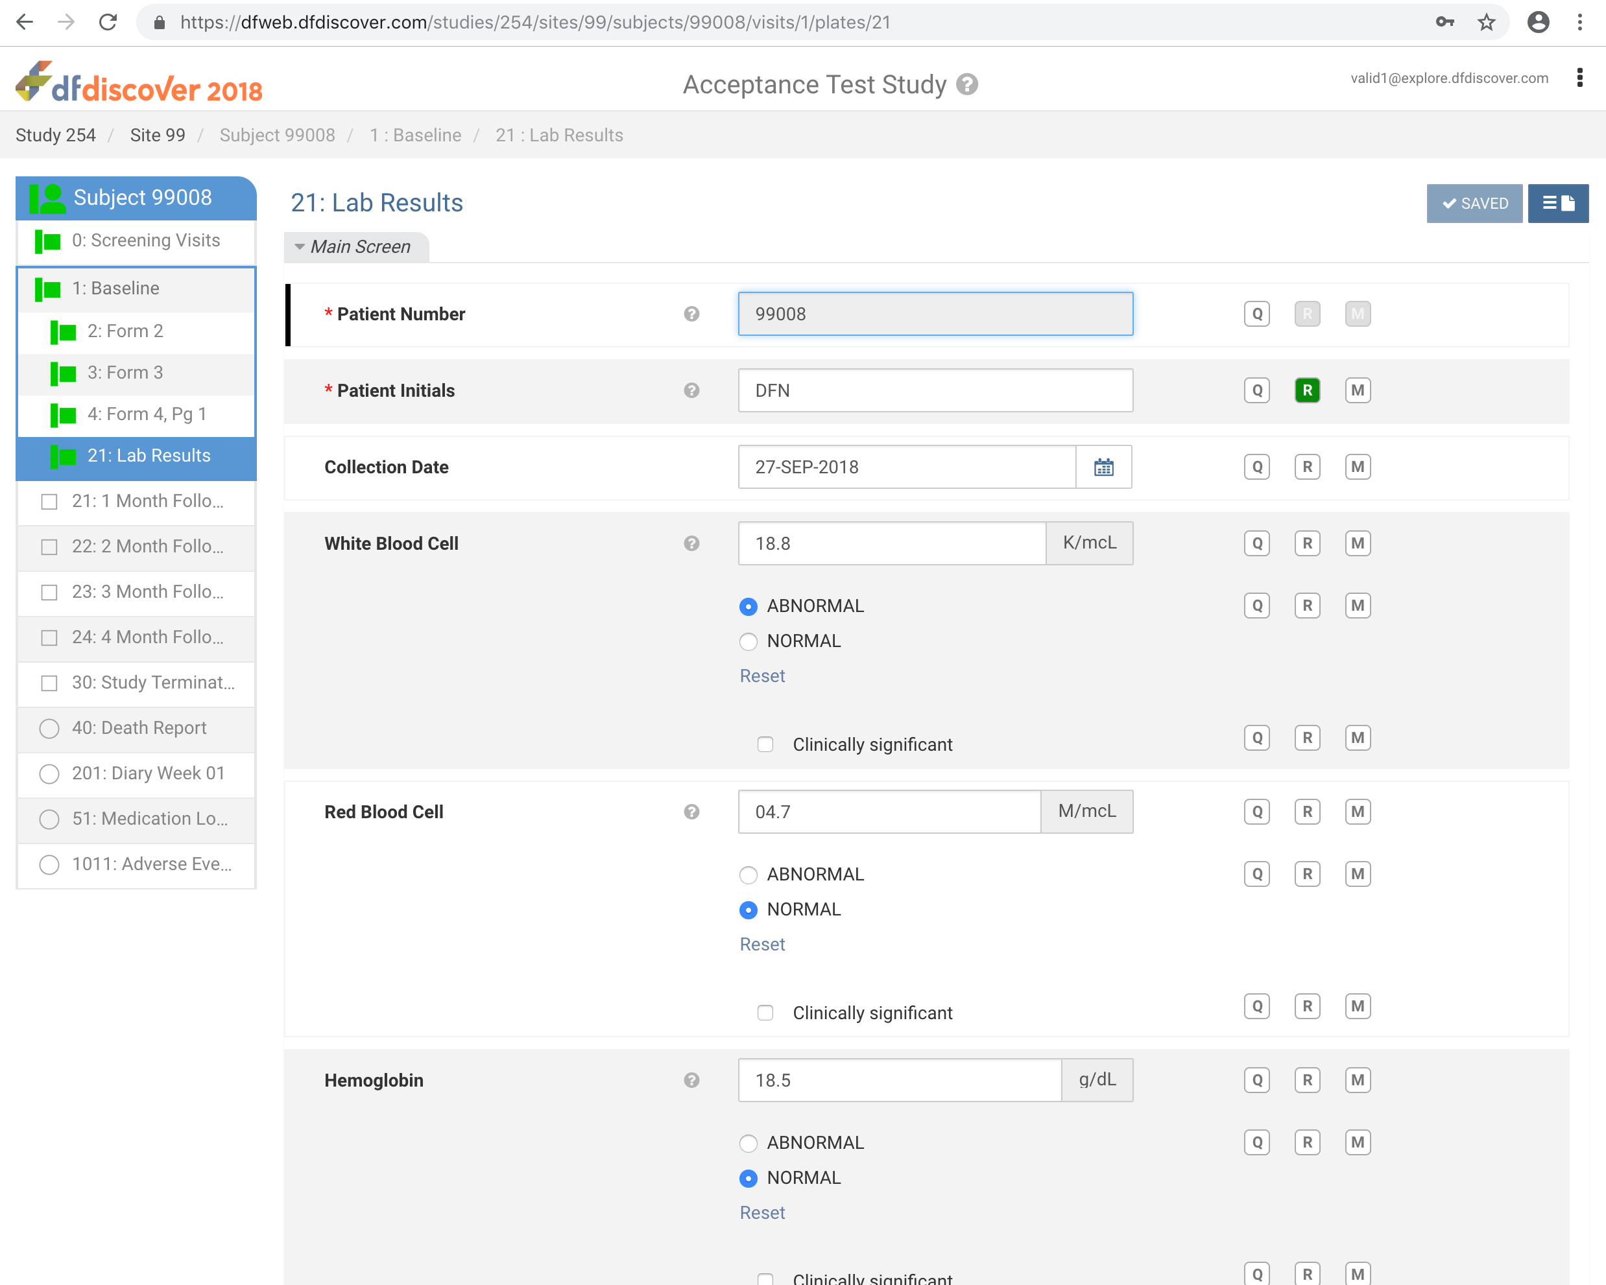Click the R icon for Hemoglobin value
The width and height of the screenshot is (1606, 1285).
point(1306,1080)
